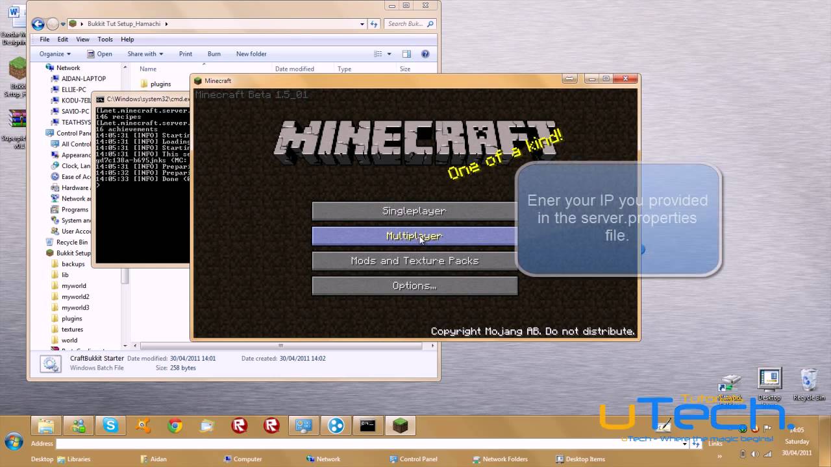Image resolution: width=831 pixels, height=467 pixels.
Task: Click the Explorer Back arrow button
Action: point(38,24)
